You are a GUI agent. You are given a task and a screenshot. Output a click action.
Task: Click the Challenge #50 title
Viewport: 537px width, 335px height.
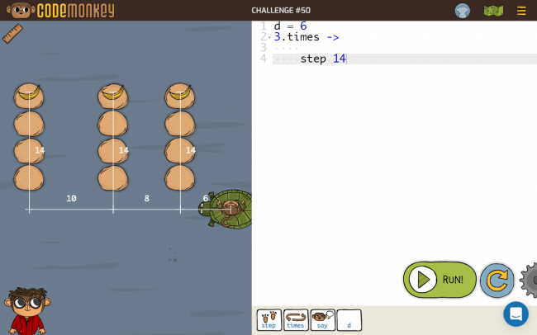(x=279, y=11)
